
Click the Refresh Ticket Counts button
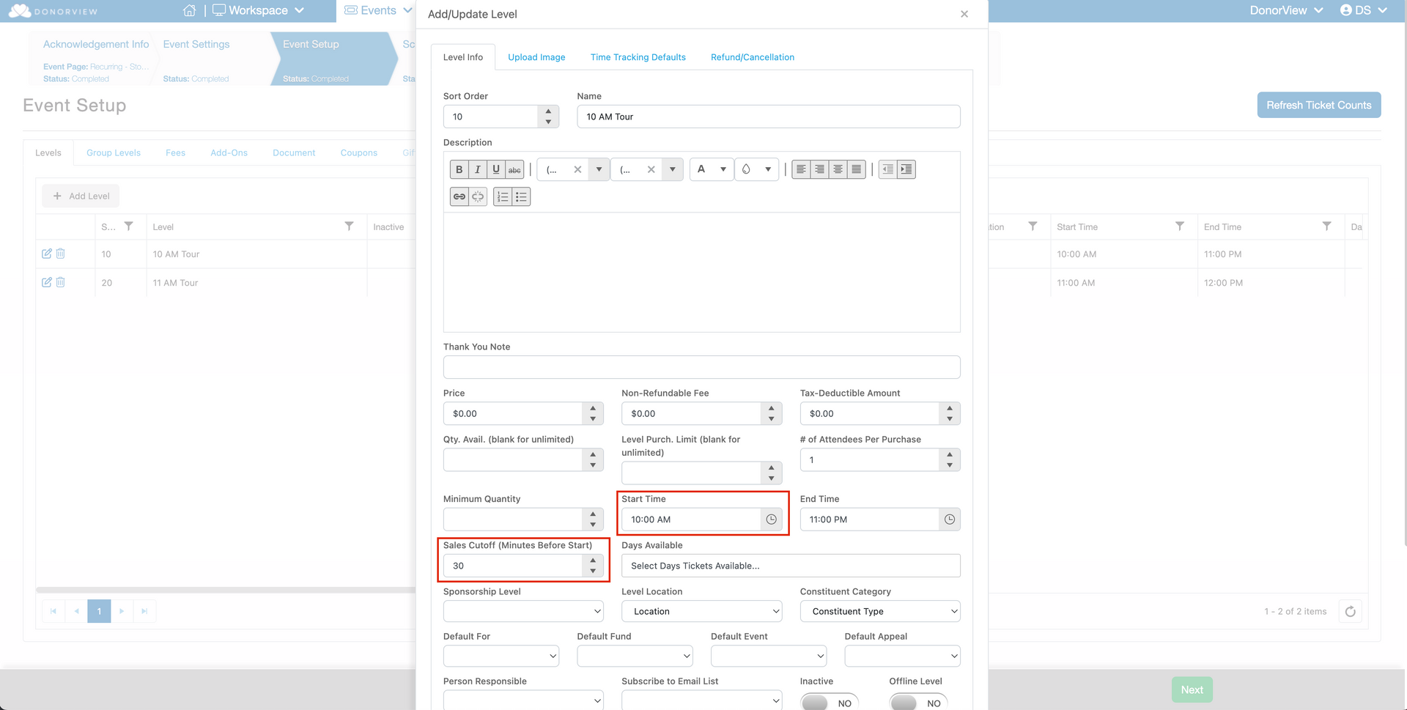pyautogui.click(x=1319, y=105)
